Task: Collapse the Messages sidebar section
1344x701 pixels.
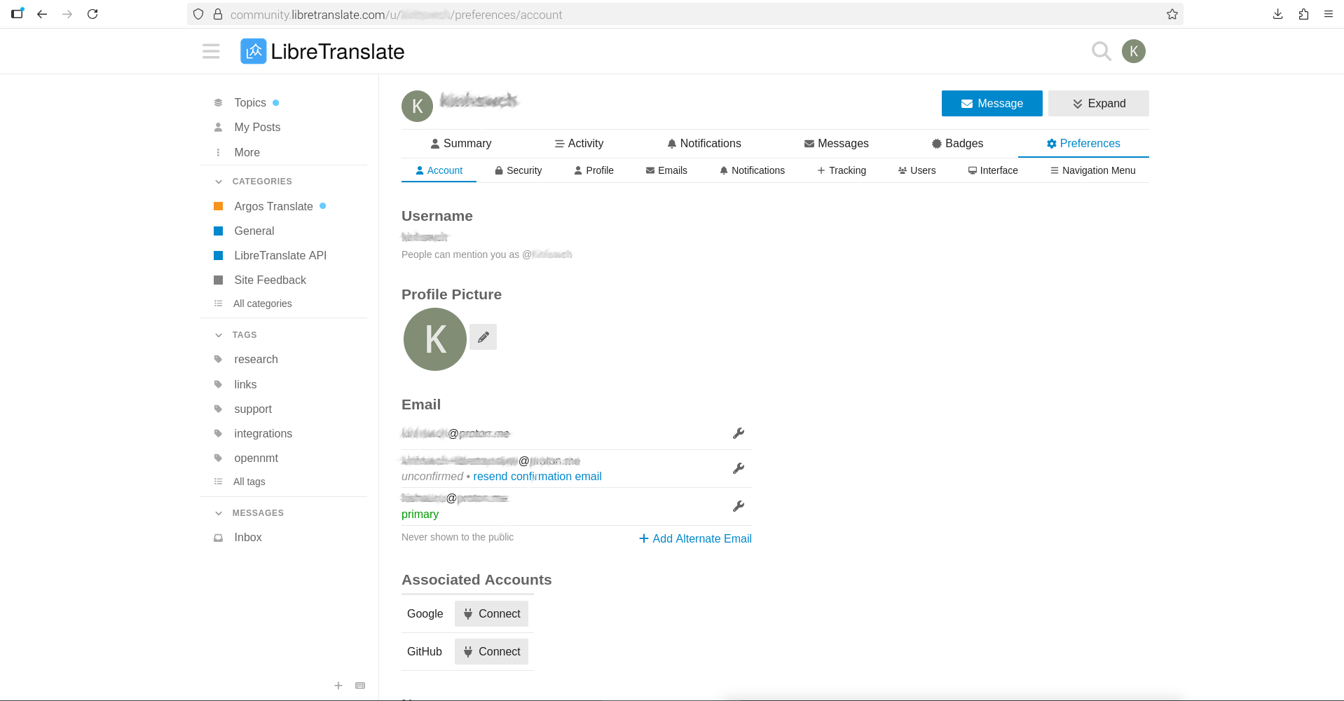Action: 219,513
